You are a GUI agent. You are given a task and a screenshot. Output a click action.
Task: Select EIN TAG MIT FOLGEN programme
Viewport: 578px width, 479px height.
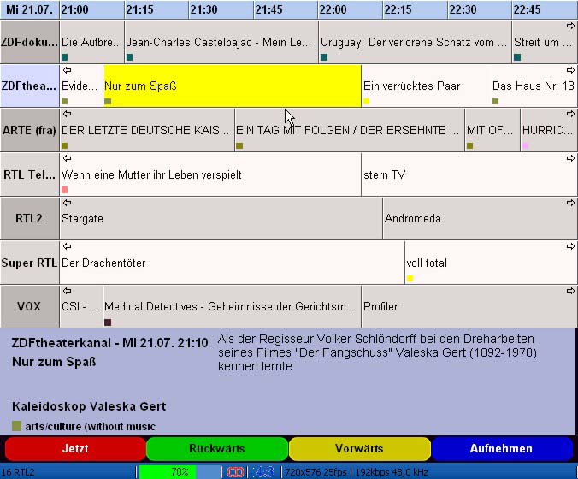click(x=350, y=130)
